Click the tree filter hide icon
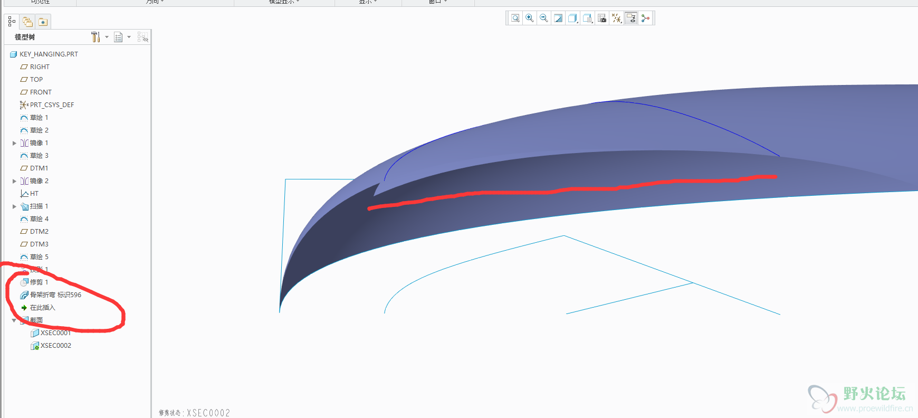Image resolution: width=918 pixels, height=418 pixels. (142, 37)
